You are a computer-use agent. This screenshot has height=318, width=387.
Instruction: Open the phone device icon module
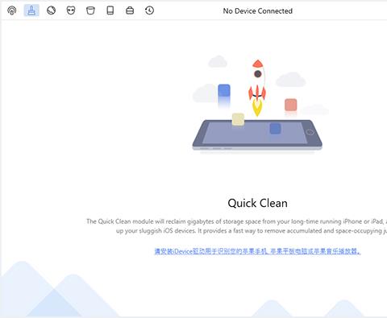coord(110,10)
